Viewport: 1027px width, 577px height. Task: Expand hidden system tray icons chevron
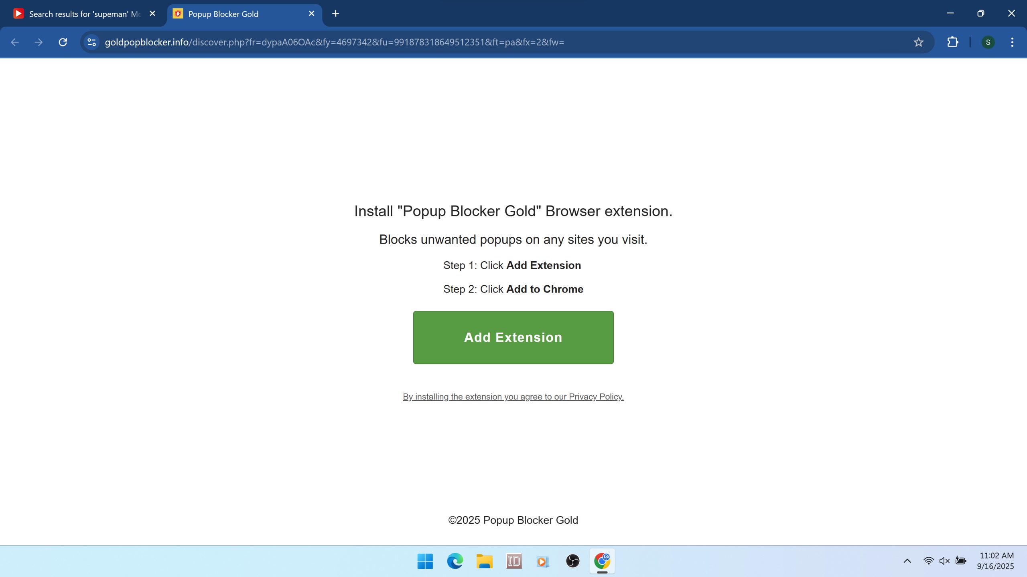click(907, 561)
